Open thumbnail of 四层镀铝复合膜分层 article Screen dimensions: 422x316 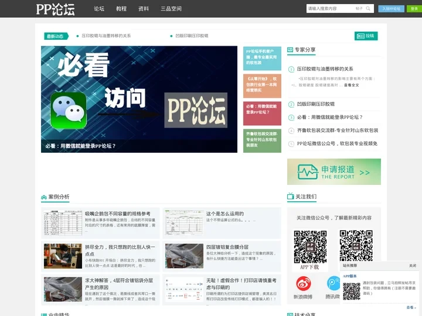[185, 256]
